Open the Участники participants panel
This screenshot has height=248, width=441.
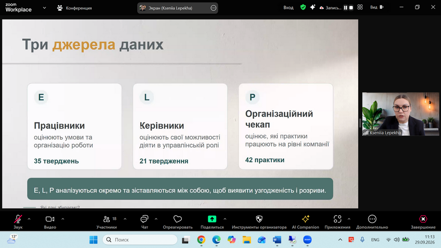(x=107, y=222)
